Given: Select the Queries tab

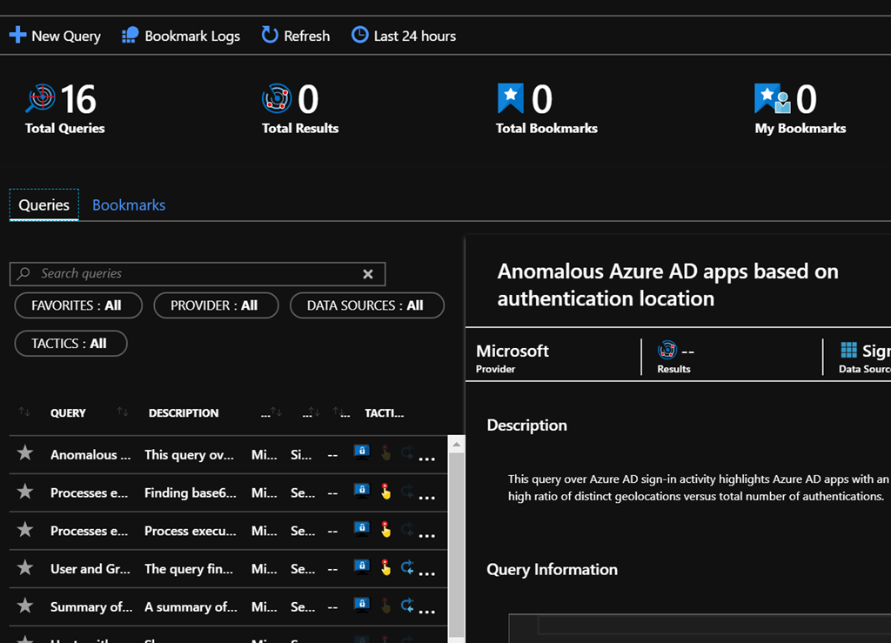Looking at the screenshot, I should tap(44, 205).
